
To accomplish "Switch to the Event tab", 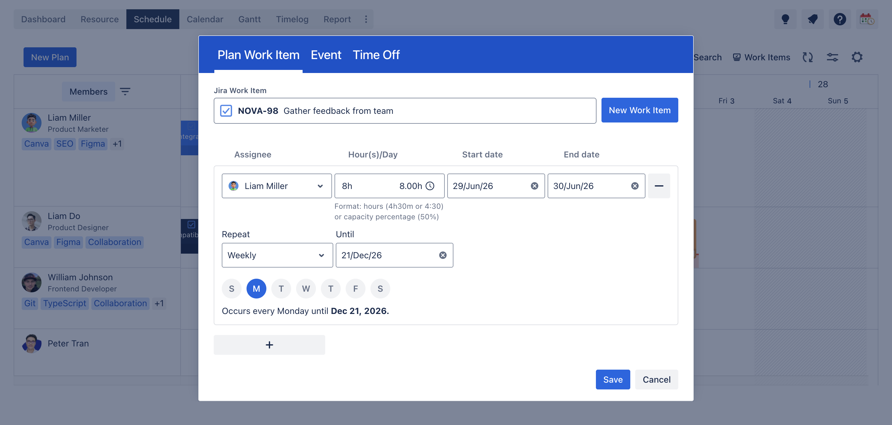I will 326,55.
